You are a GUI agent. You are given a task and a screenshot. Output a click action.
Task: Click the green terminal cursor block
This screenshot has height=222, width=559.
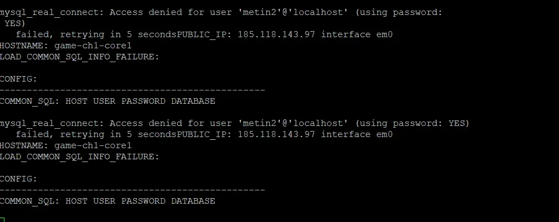2,219
